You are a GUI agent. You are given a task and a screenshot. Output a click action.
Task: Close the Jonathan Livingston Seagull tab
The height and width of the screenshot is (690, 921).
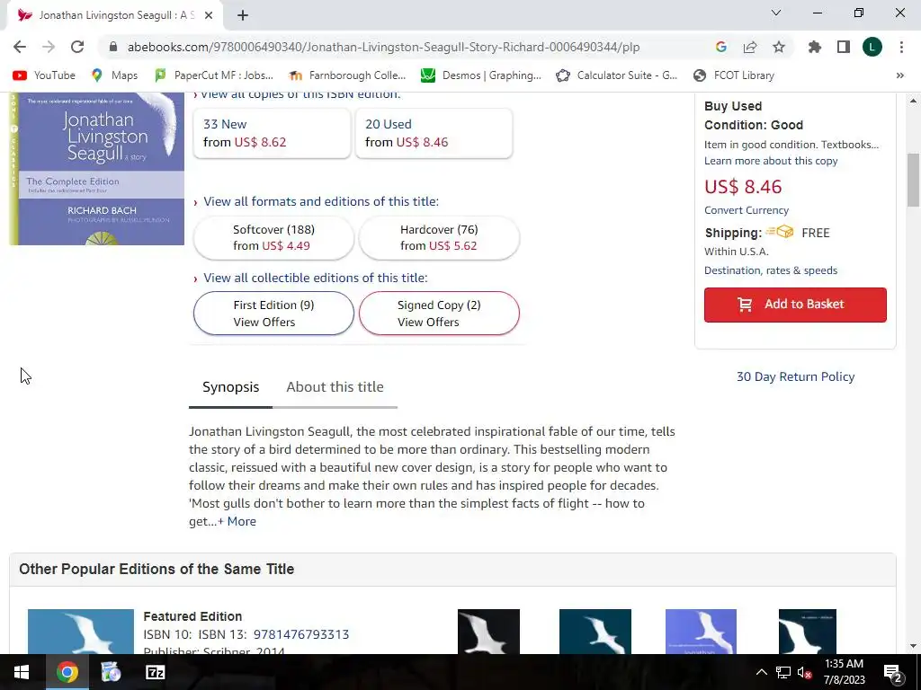[209, 16]
